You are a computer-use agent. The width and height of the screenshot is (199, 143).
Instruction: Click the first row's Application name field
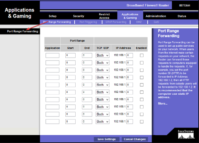[52, 55]
